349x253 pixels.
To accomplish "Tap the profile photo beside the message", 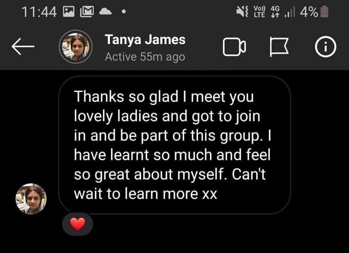I will pos(31,199).
